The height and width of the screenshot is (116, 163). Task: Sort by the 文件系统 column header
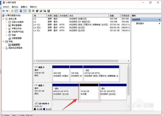point(63,16)
